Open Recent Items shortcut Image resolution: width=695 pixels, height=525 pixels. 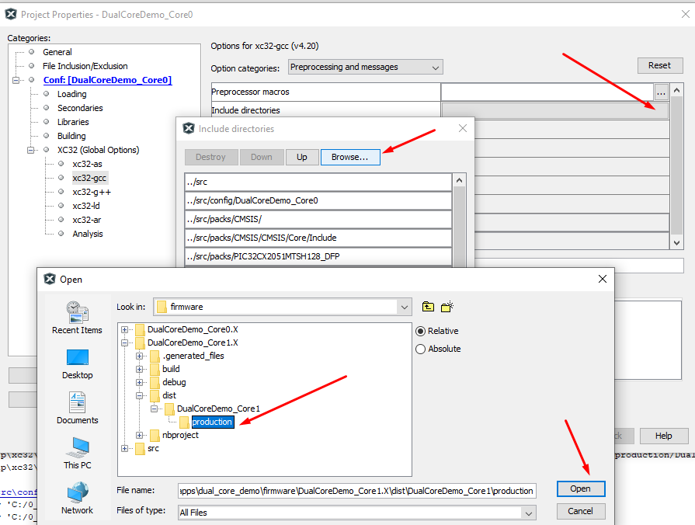tap(77, 318)
